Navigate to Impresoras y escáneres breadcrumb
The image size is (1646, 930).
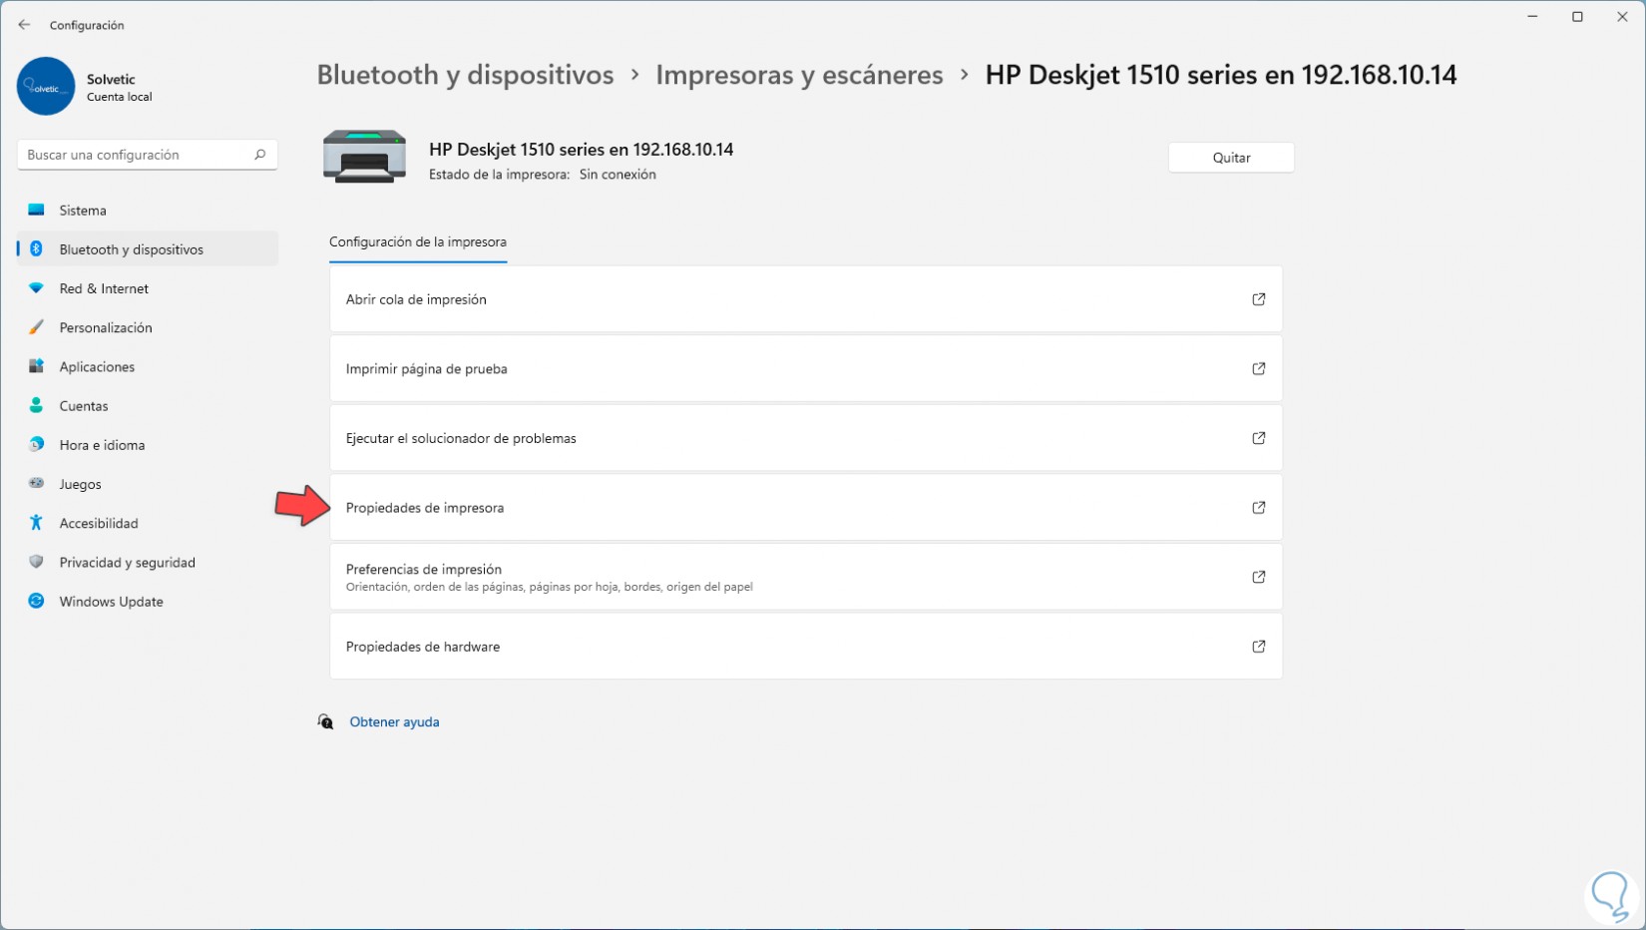799,75
